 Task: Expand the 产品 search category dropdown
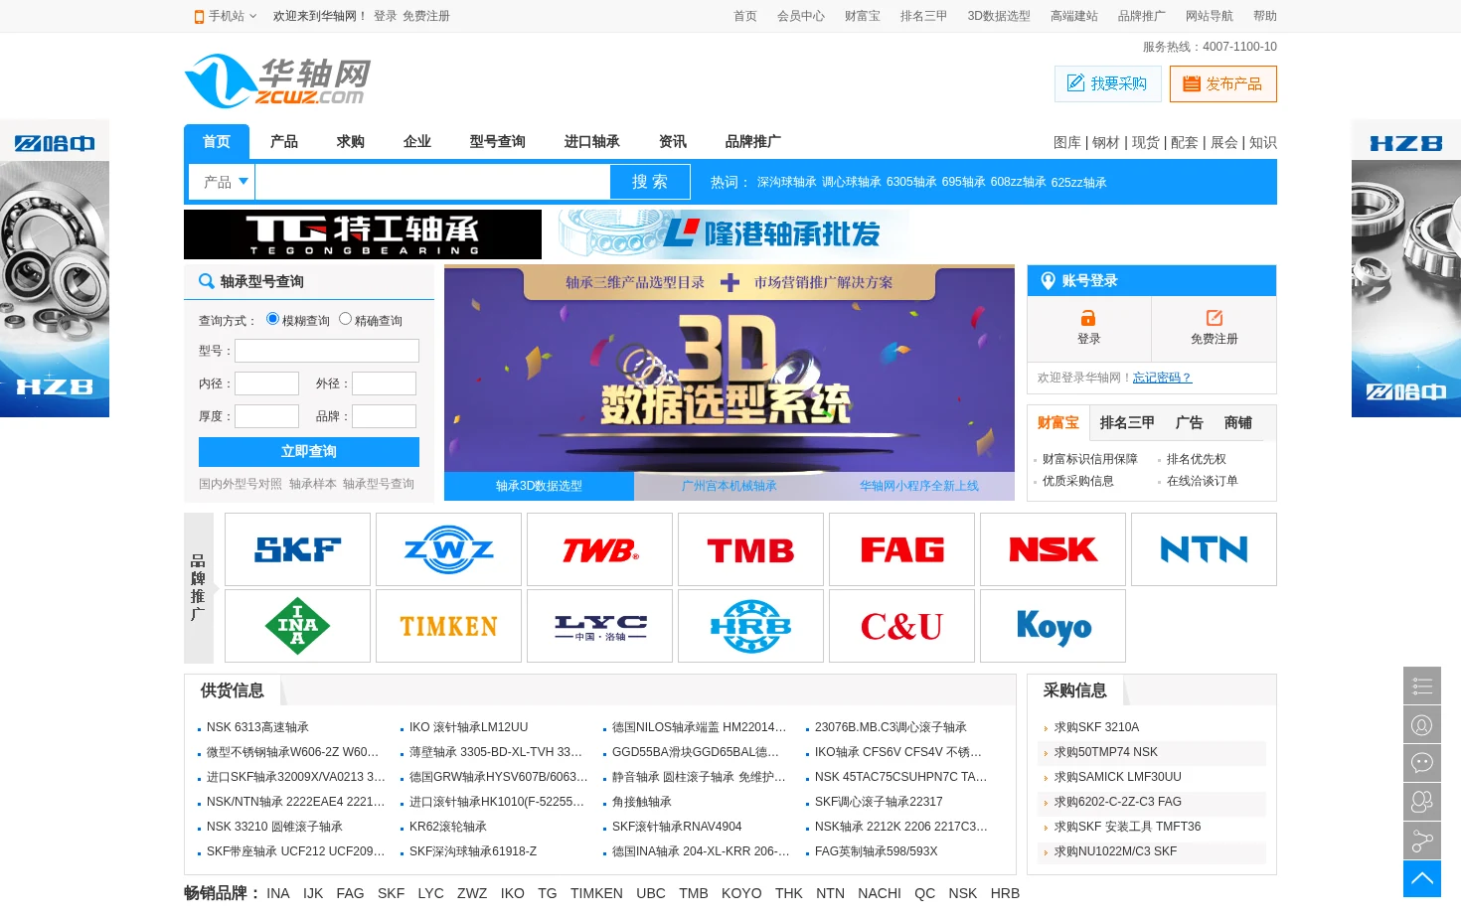click(x=223, y=182)
